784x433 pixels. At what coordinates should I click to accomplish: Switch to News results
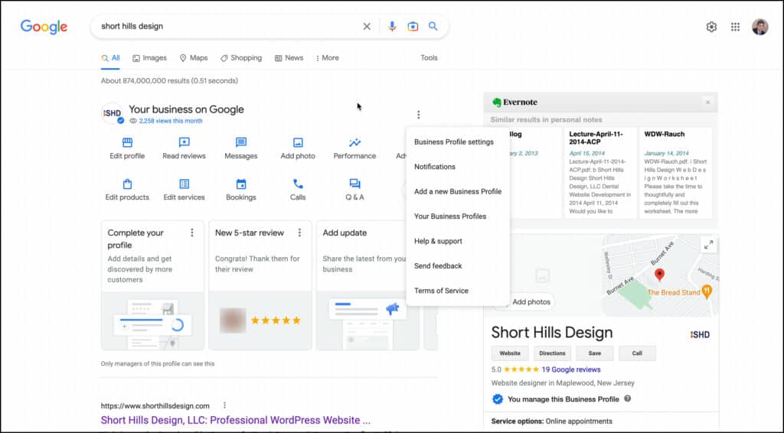(289, 58)
